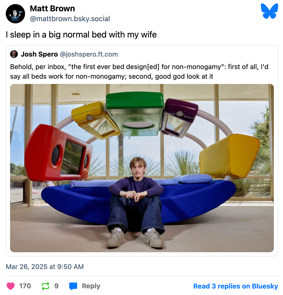Click the 170 likes count

pyautogui.click(x=25, y=286)
